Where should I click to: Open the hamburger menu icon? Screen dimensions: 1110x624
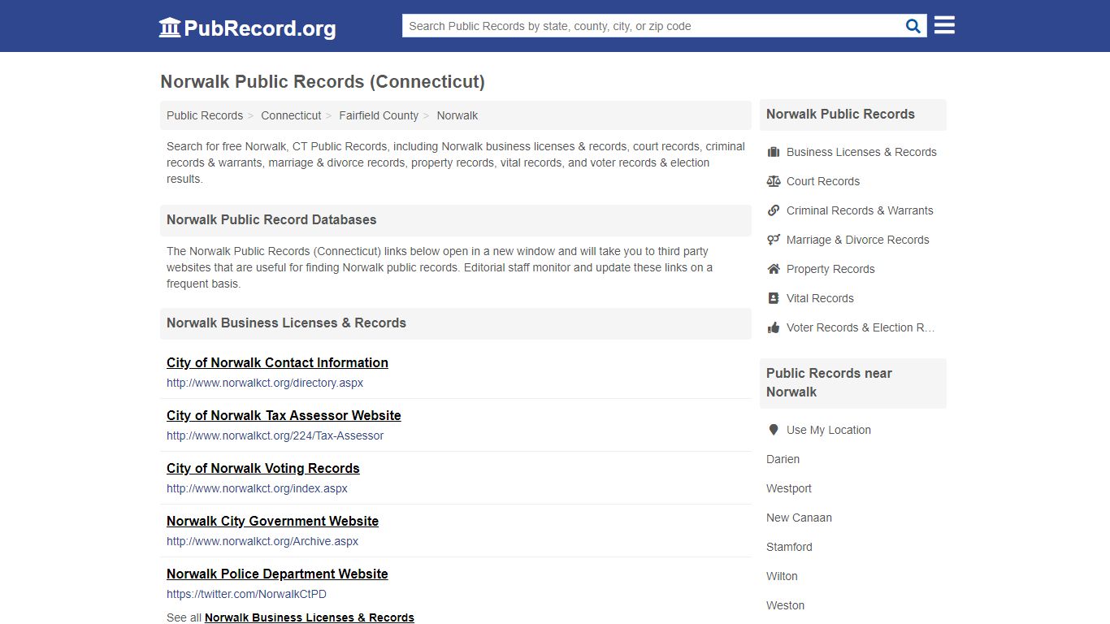pos(944,25)
